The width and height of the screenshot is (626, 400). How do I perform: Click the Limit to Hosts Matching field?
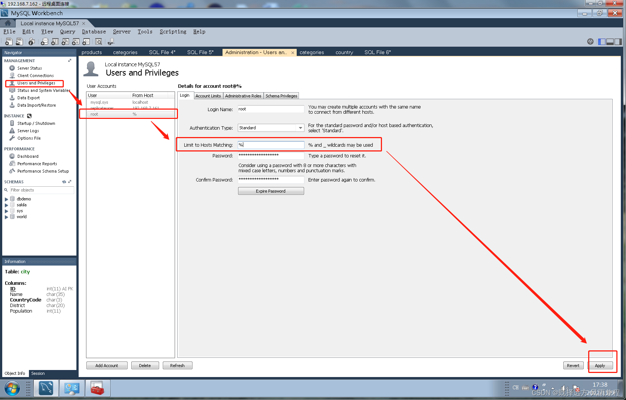271,145
